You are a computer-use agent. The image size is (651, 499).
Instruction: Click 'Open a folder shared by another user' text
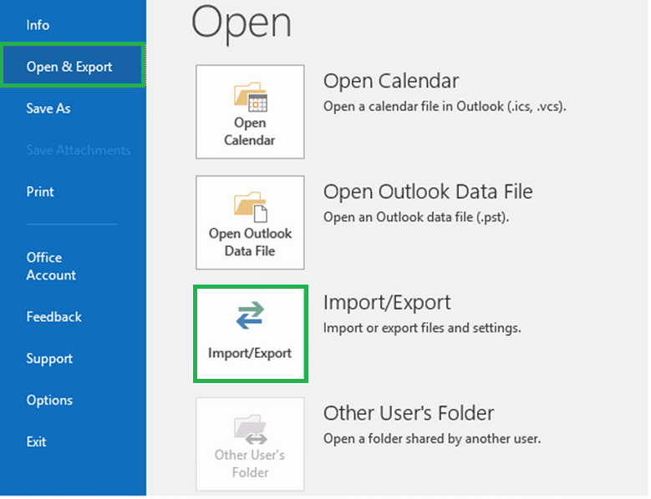click(x=432, y=438)
